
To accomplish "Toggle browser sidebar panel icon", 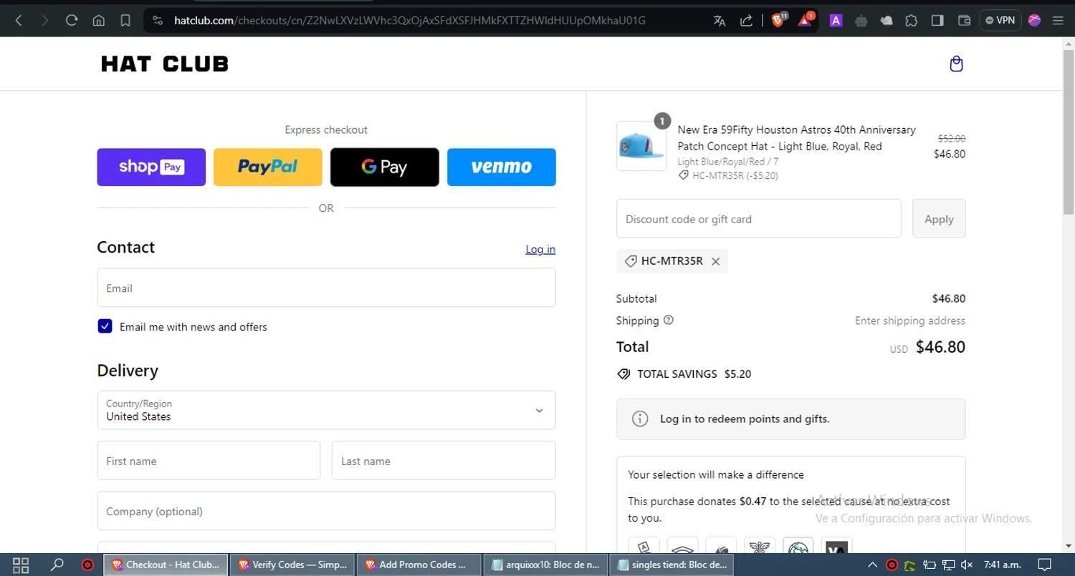I will tap(937, 21).
